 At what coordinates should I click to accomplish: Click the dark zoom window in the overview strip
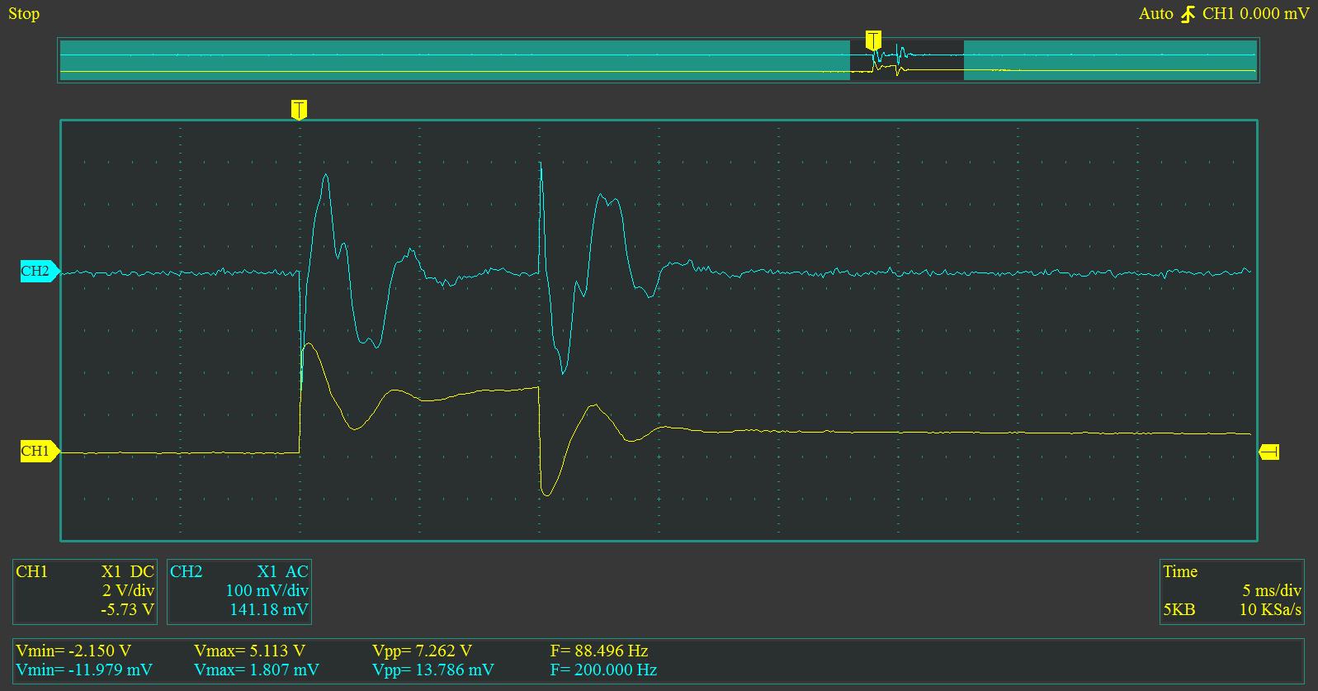[907, 59]
